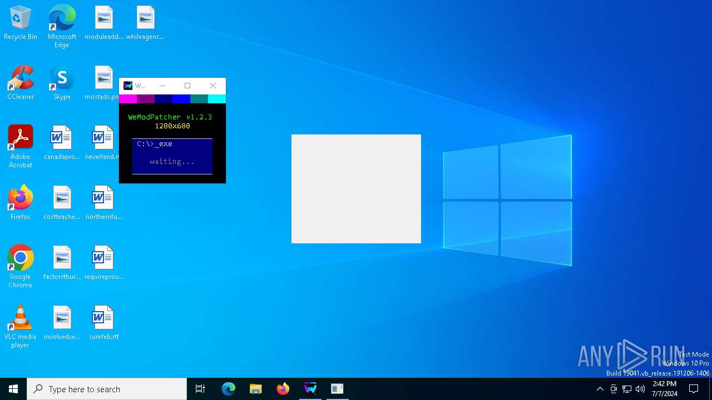The image size is (712, 400).
Task: Click the taskbar search box
Action: pos(107,389)
